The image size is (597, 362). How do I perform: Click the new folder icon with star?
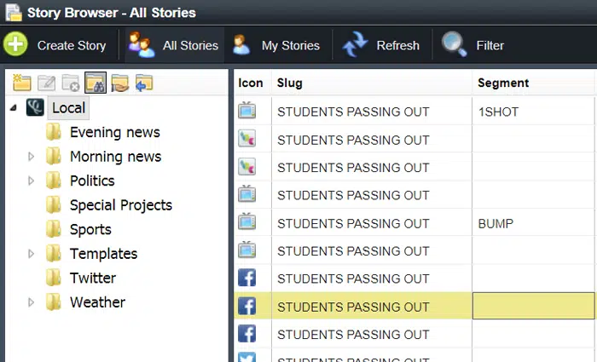(x=21, y=83)
